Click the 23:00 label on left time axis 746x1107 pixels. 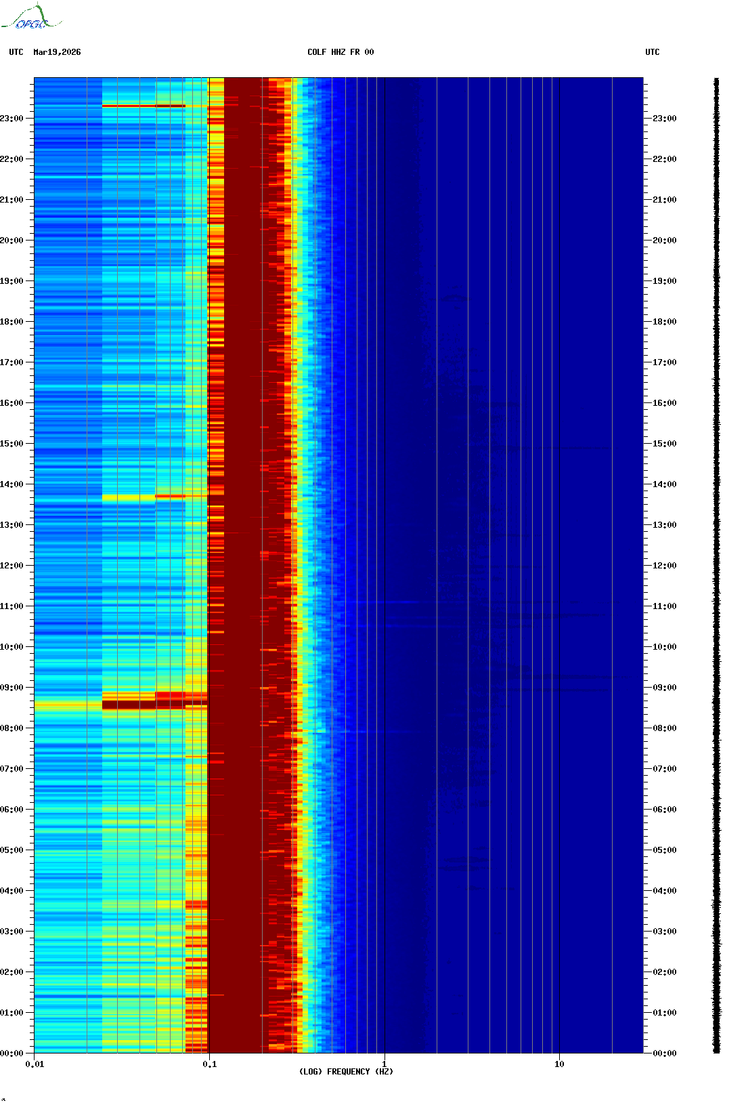pyautogui.click(x=12, y=119)
